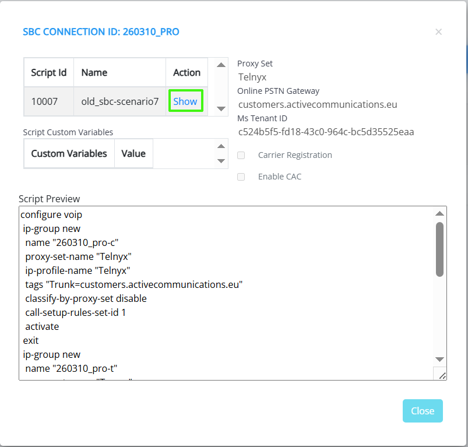Select the old_sbc-scenario7 name cell
This screenshot has width=468, height=447.
119,101
